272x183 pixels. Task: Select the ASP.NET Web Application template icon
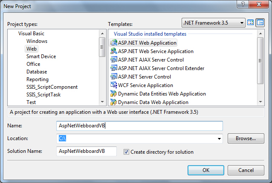[114, 42]
